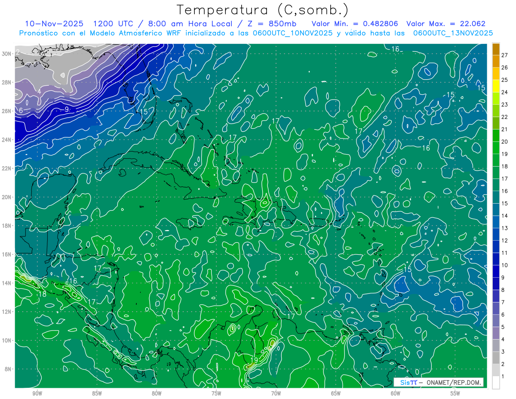The image size is (516, 399).
Task: Click the "75W" longitude axis label
Action: point(216,394)
